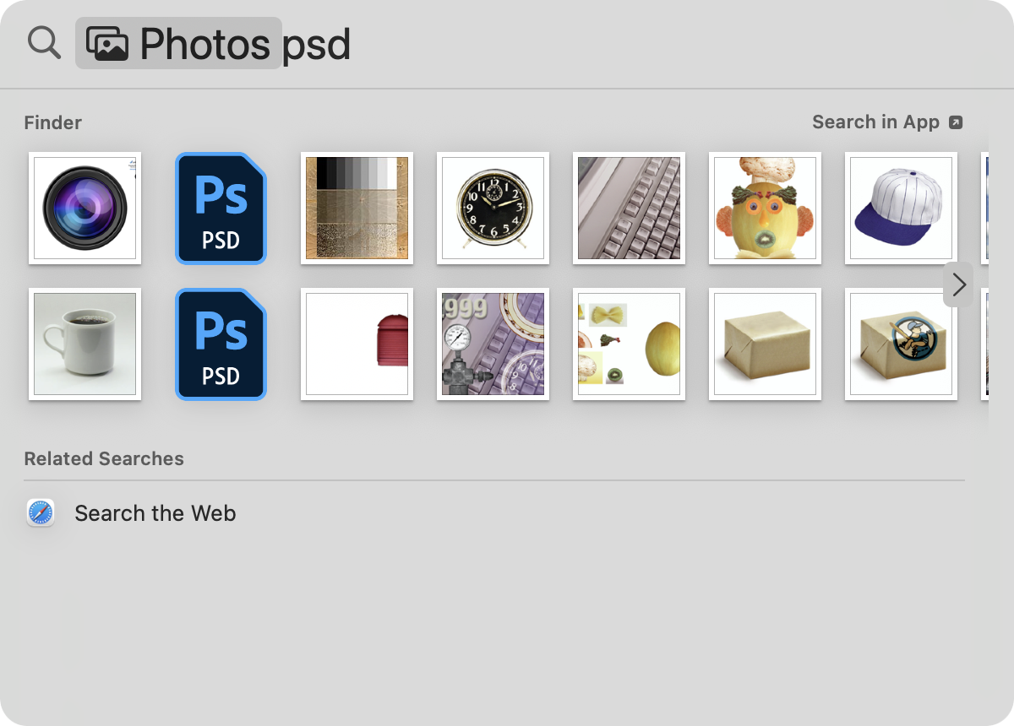Open the fruit face thumbnail
This screenshot has height=726, width=1014.
point(765,209)
